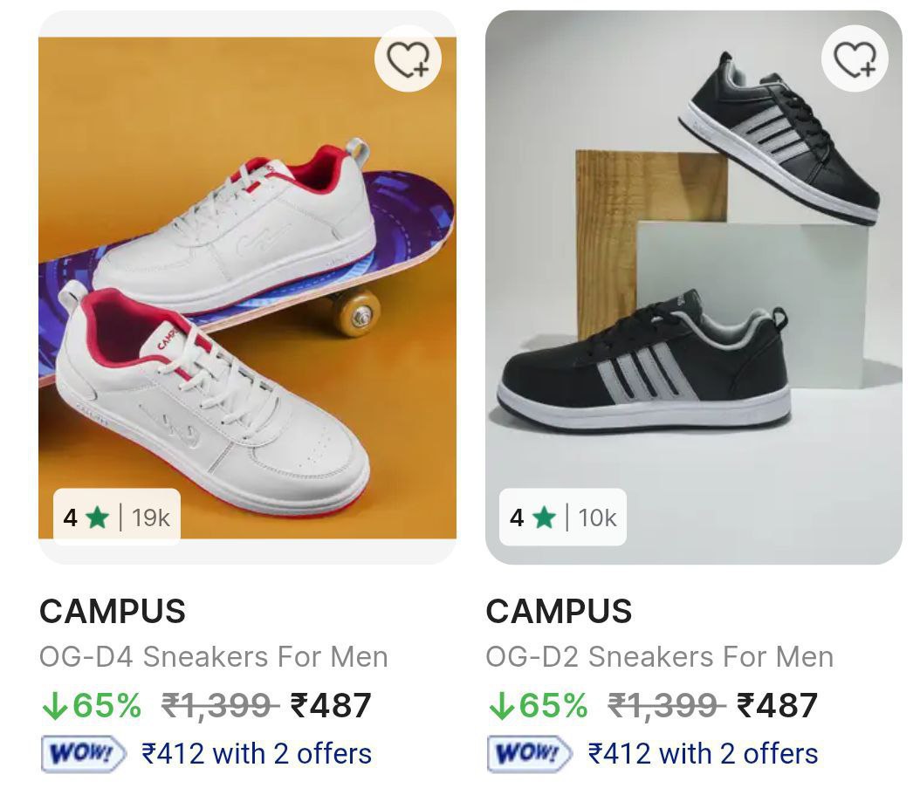Click the 65% discount arrow on OG-D2
This screenshot has height=795, width=920.
pyautogui.click(x=500, y=706)
